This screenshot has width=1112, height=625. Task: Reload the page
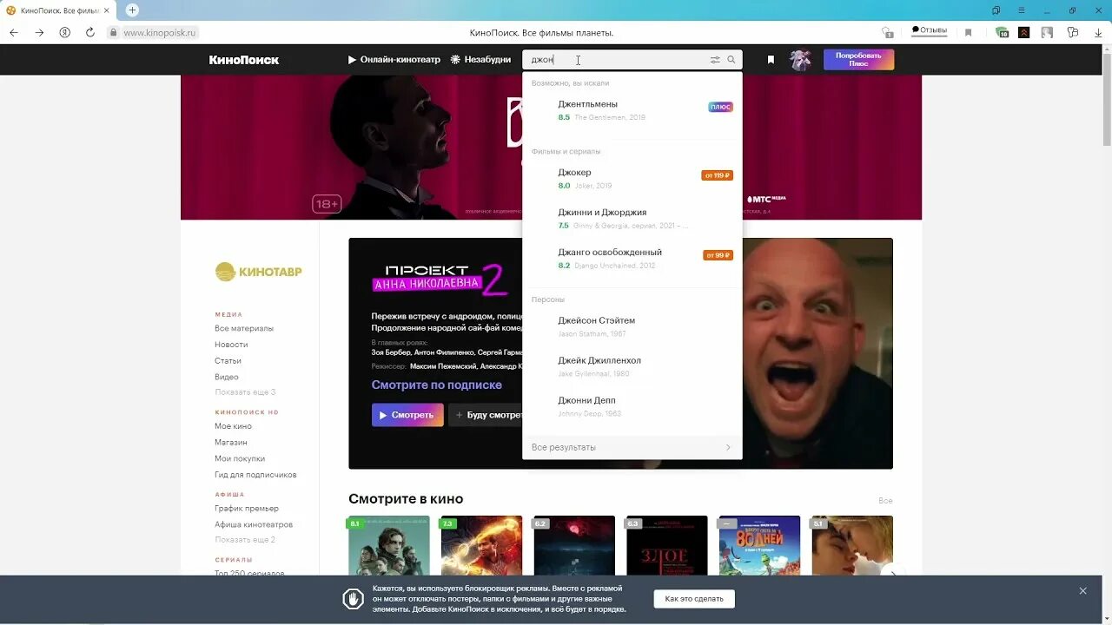(89, 32)
